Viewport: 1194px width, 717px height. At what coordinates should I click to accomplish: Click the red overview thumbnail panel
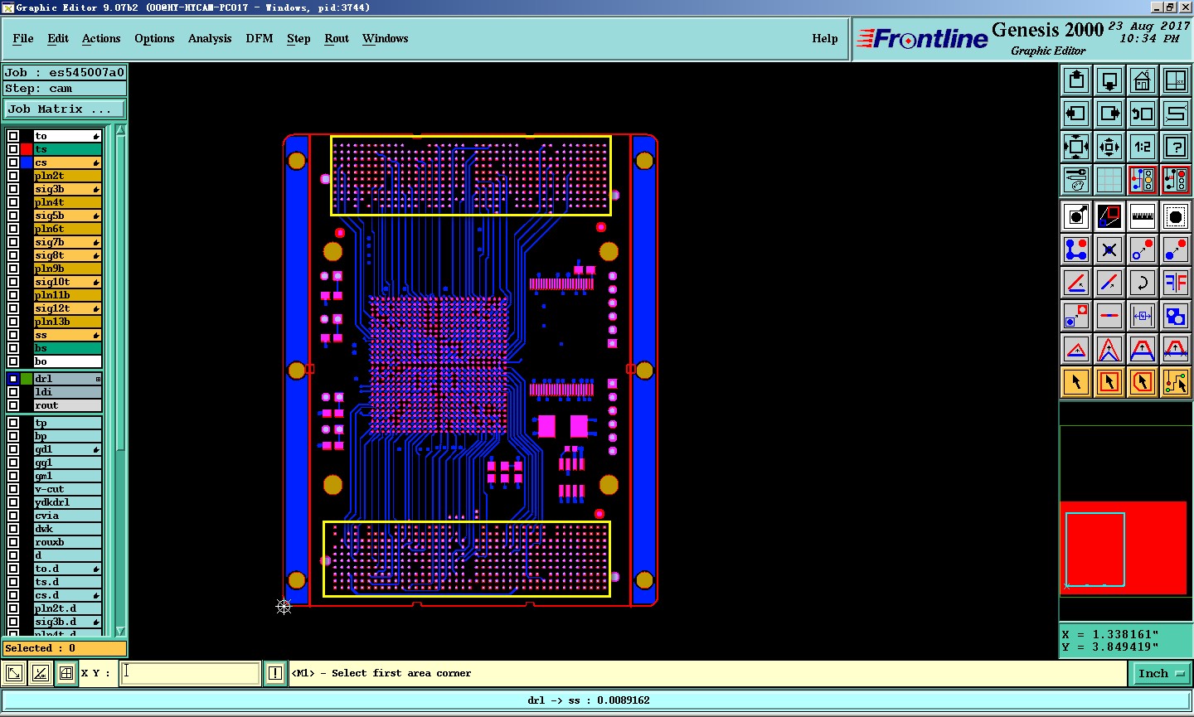1124,547
